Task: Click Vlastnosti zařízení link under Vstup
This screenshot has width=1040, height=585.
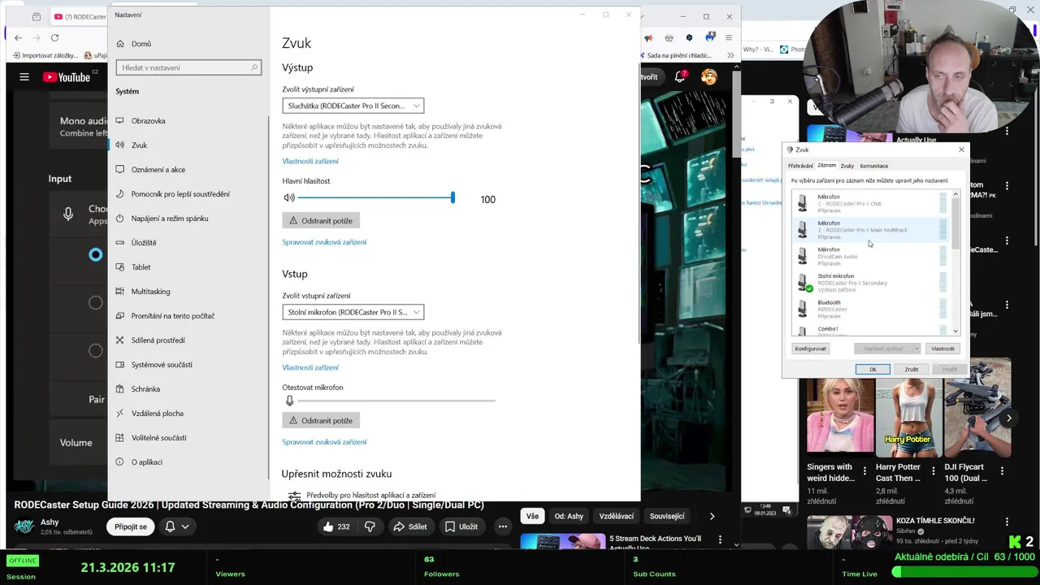Action: [x=310, y=368]
